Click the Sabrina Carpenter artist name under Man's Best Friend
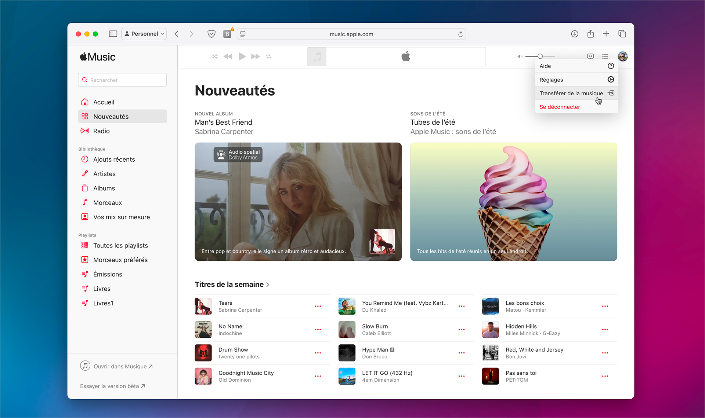Screen dimensions: 705x418 (x=224, y=132)
